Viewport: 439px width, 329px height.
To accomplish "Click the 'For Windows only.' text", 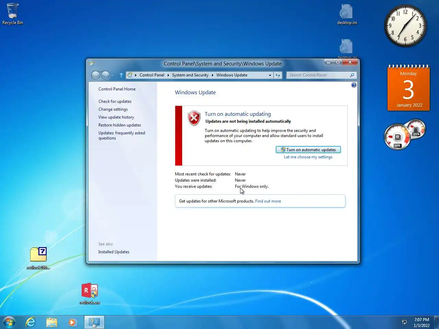I will (x=252, y=186).
